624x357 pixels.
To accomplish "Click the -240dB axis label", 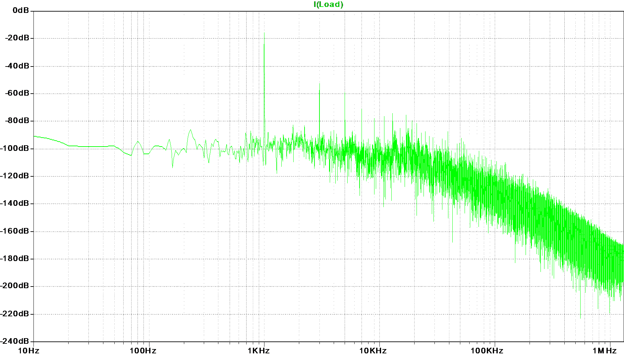I will [15, 341].
